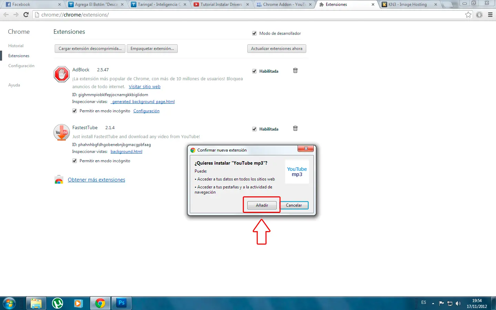The image size is (496, 310).
Task: Switch to Tutorial Instalar Drivers tab
Action: [221, 4]
